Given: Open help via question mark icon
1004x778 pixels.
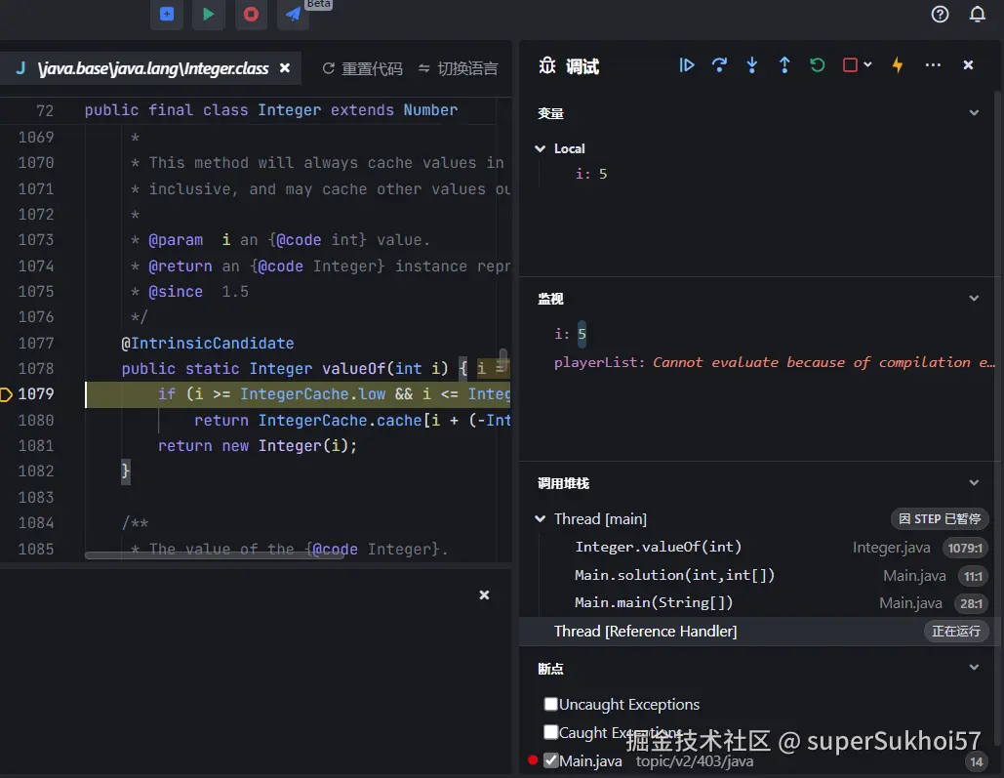Looking at the screenshot, I should (x=940, y=14).
